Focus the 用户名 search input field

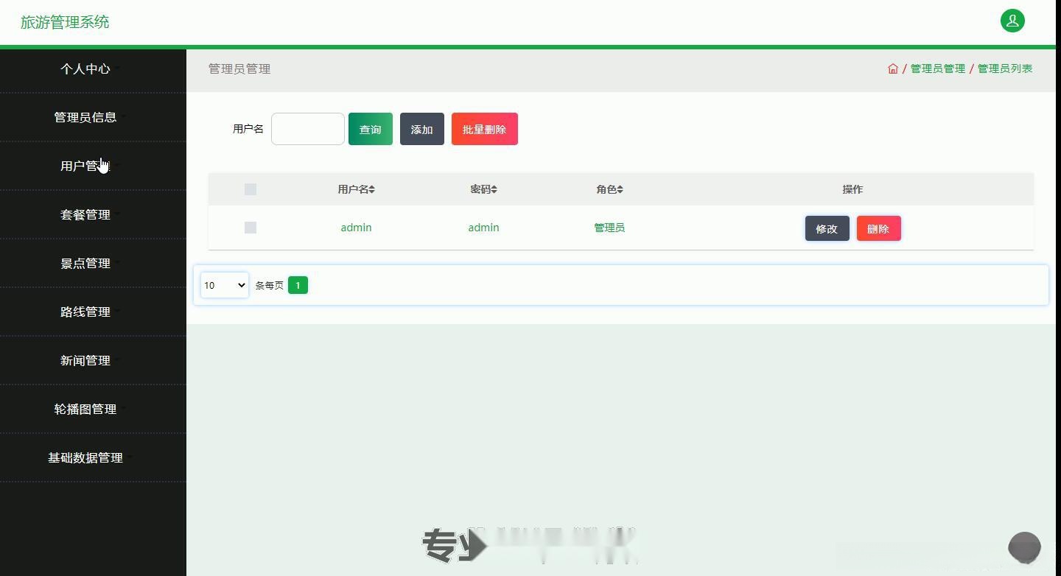(308, 129)
